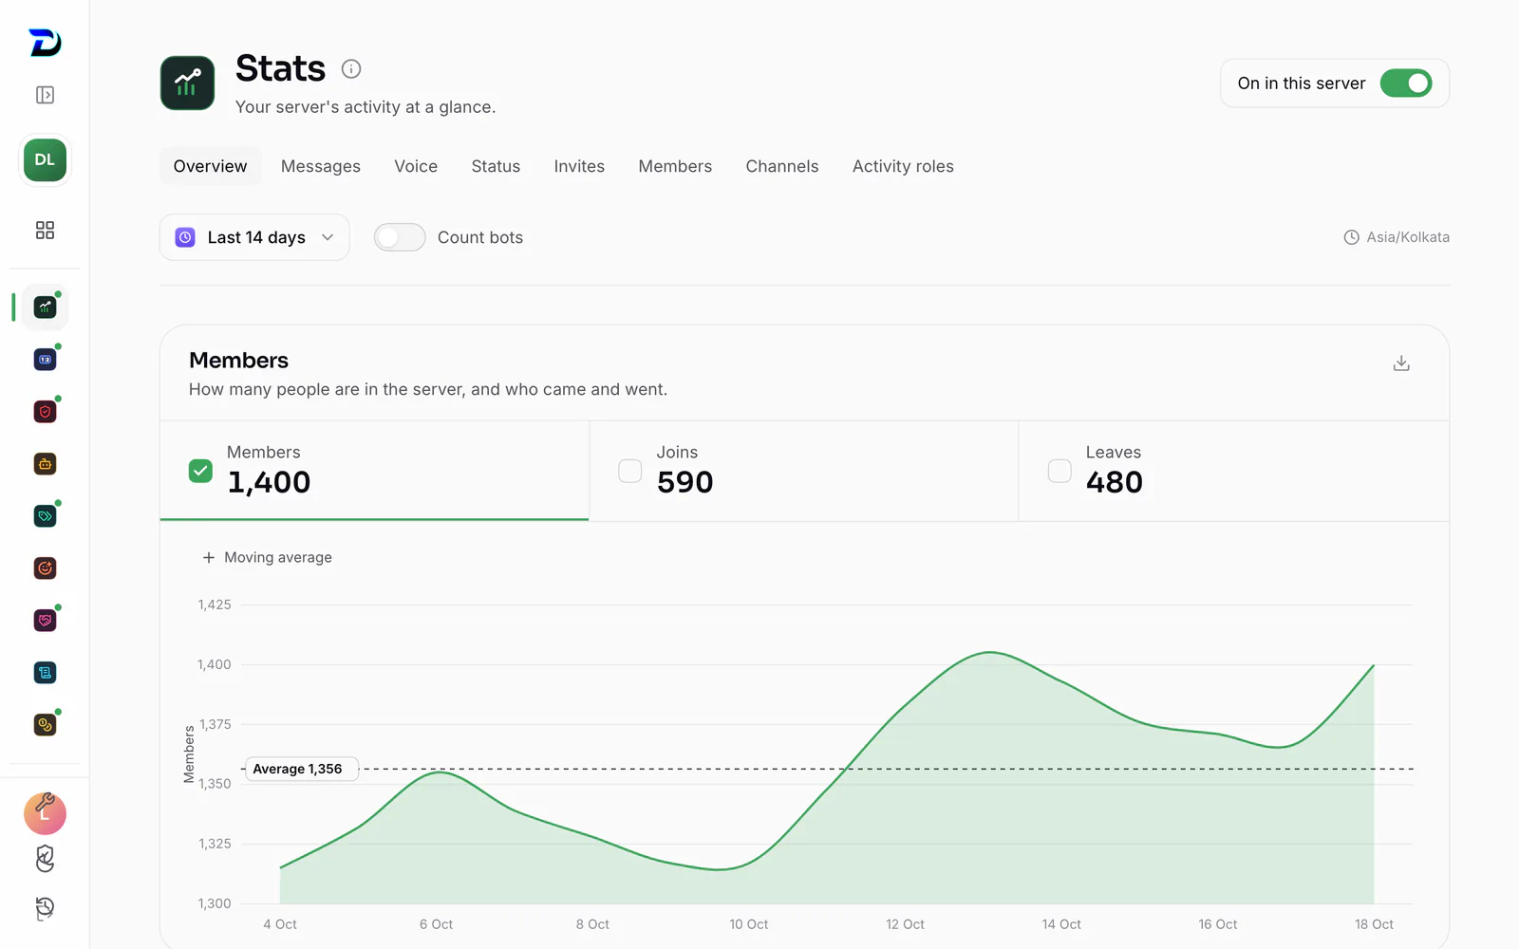
Task: Open the red shield moderation icon
Action: [x=45, y=412]
